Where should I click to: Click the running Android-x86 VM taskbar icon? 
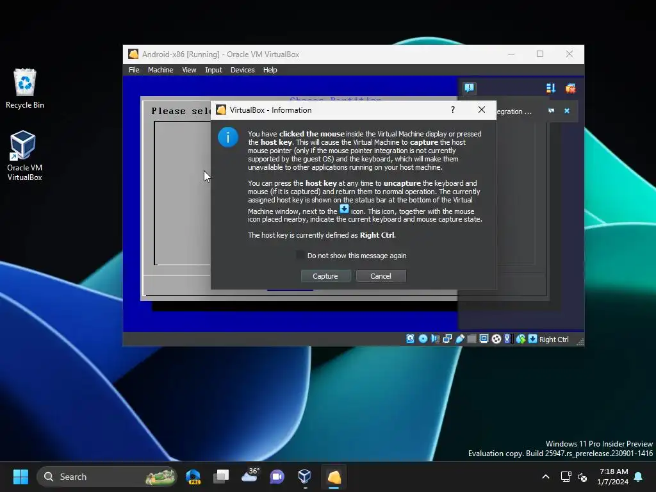pos(334,477)
